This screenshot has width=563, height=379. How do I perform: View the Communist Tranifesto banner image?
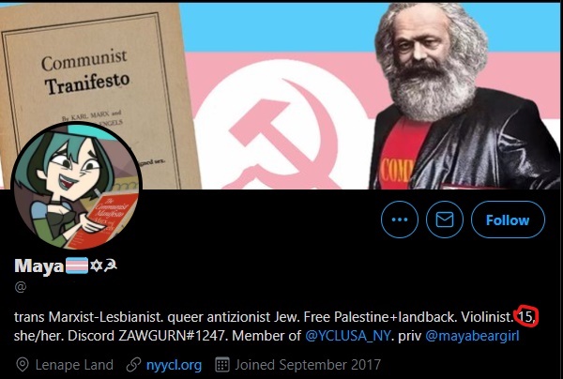[x=281, y=96]
